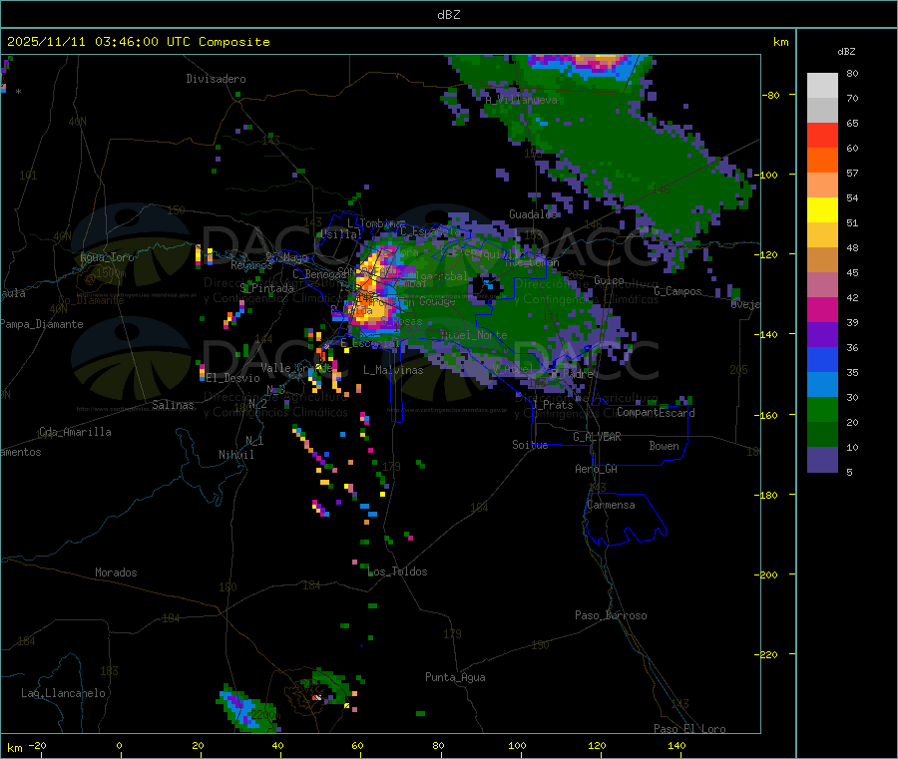
Task: Click the 100 km bottom axis tick
Action: coord(517,745)
